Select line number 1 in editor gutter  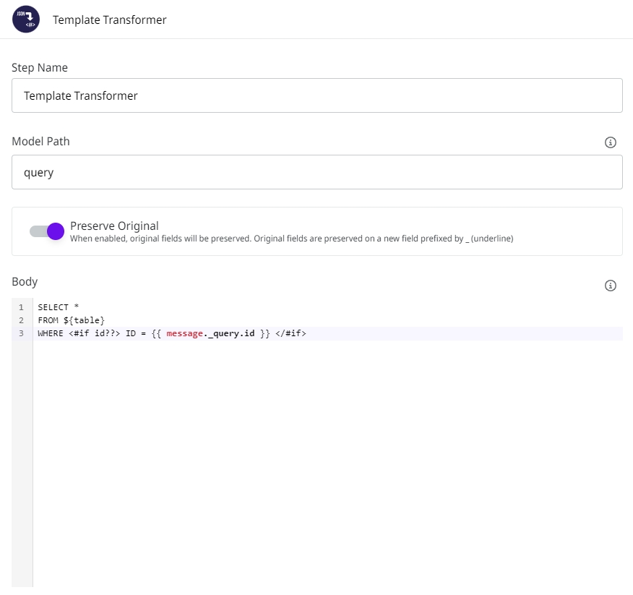(x=21, y=307)
